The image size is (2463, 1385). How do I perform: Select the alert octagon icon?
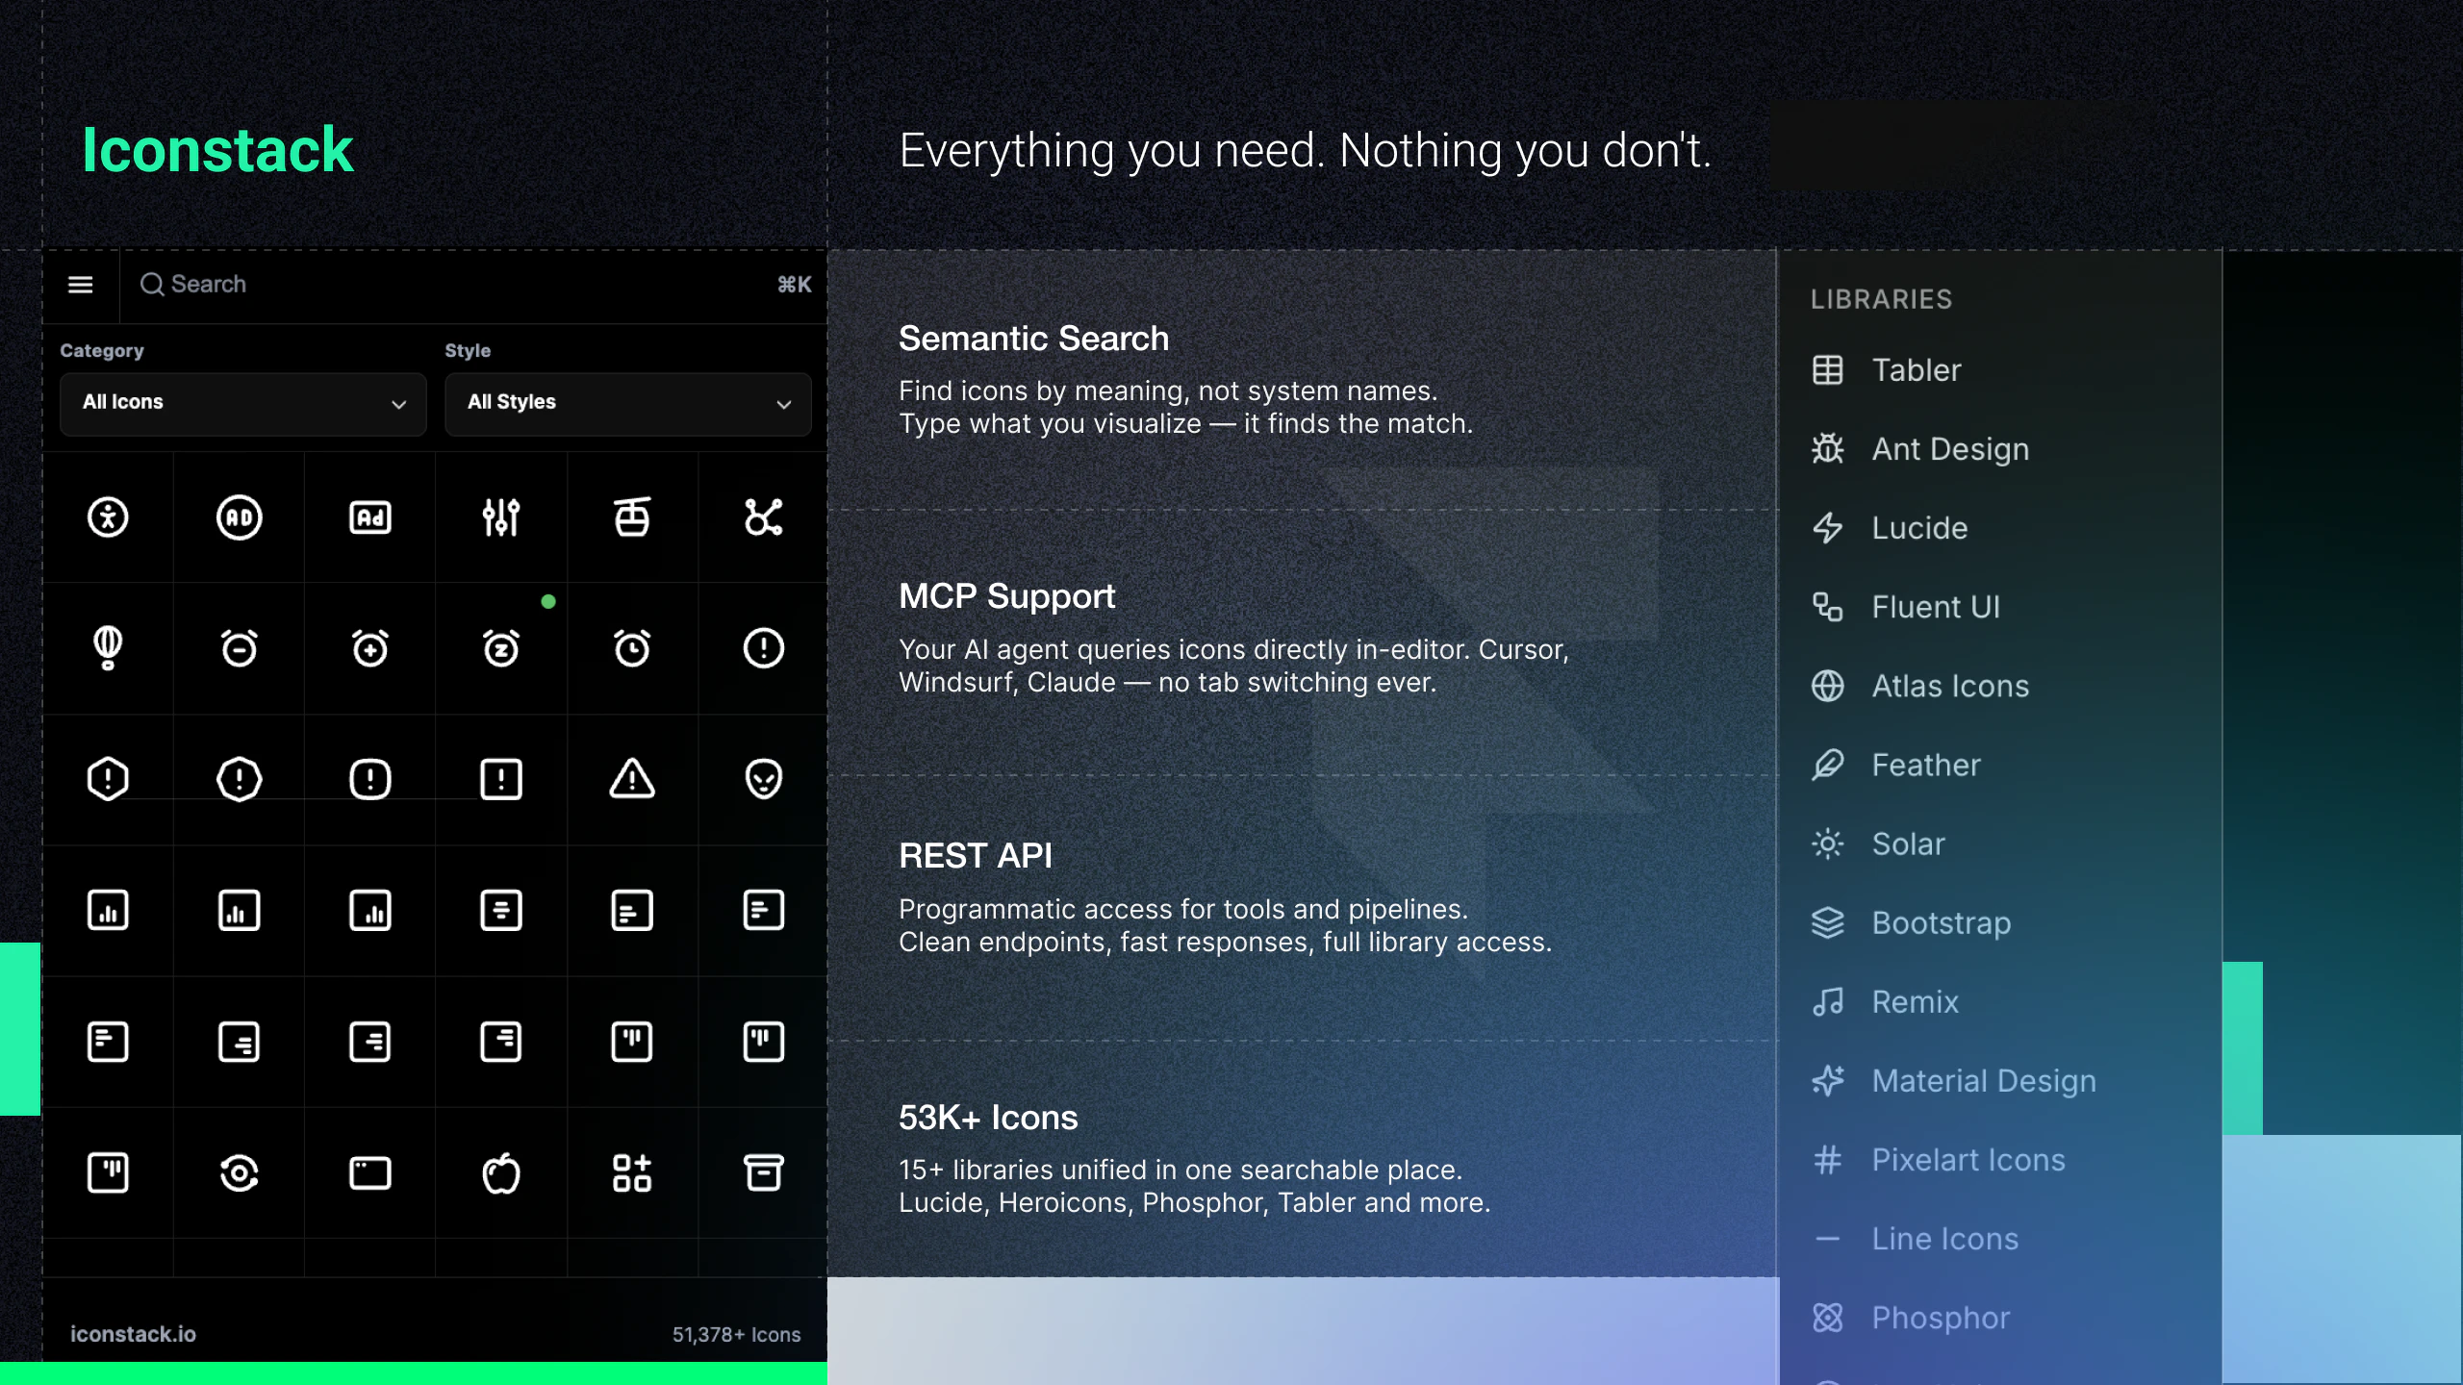pyautogui.click(x=239, y=779)
